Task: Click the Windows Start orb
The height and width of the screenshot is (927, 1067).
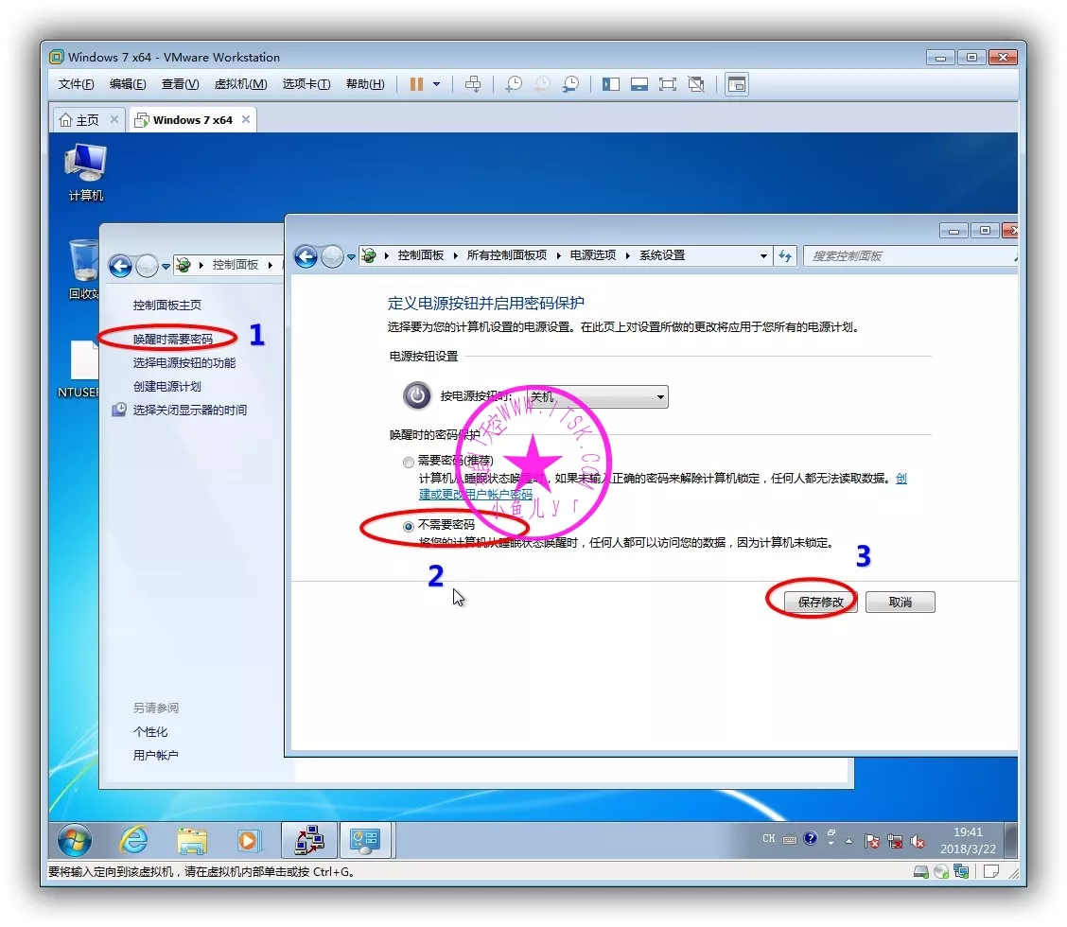Action: pyautogui.click(x=75, y=839)
